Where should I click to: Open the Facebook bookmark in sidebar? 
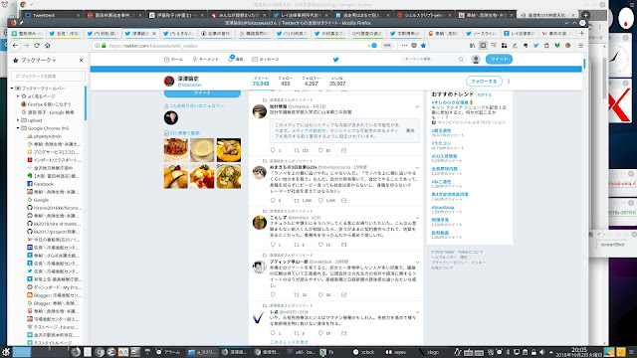pos(40,184)
